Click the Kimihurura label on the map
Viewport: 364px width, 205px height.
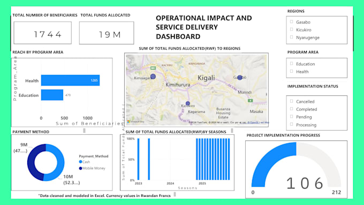click(x=178, y=85)
